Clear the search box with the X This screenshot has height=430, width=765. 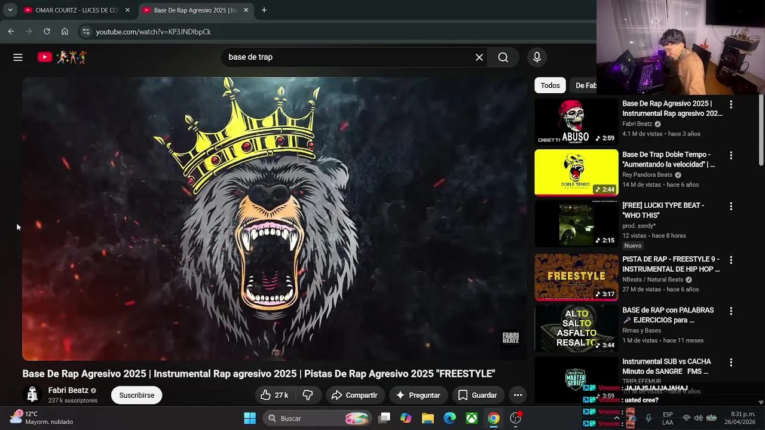pos(479,57)
